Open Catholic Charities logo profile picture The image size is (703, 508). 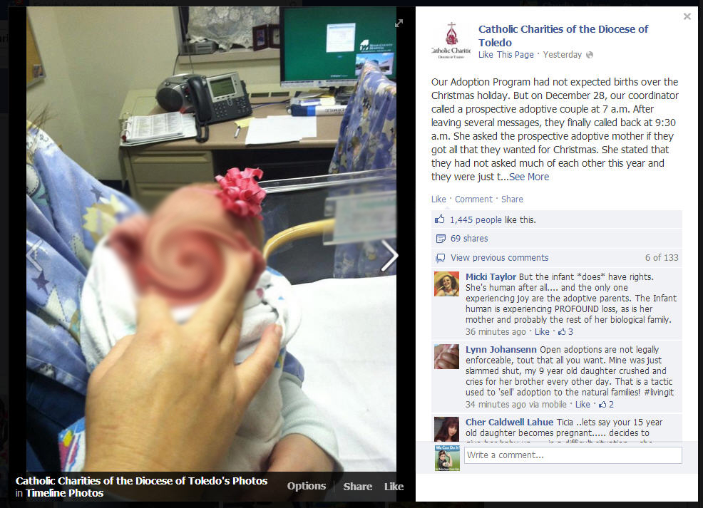pyautogui.click(x=451, y=41)
